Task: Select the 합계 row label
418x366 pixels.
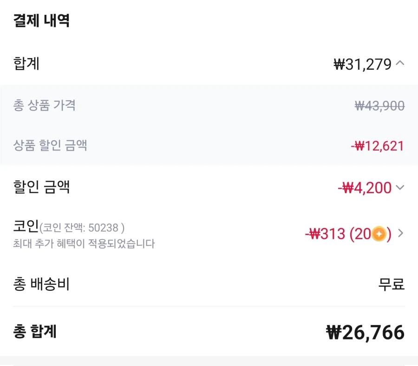Action: [x=26, y=64]
